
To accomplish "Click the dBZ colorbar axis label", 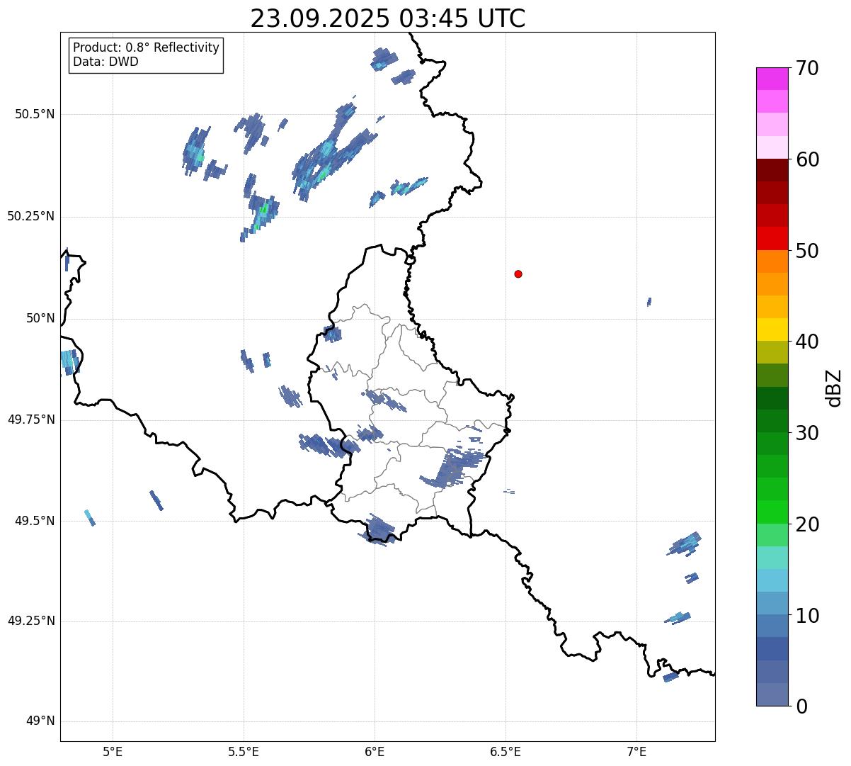I will (834, 387).
